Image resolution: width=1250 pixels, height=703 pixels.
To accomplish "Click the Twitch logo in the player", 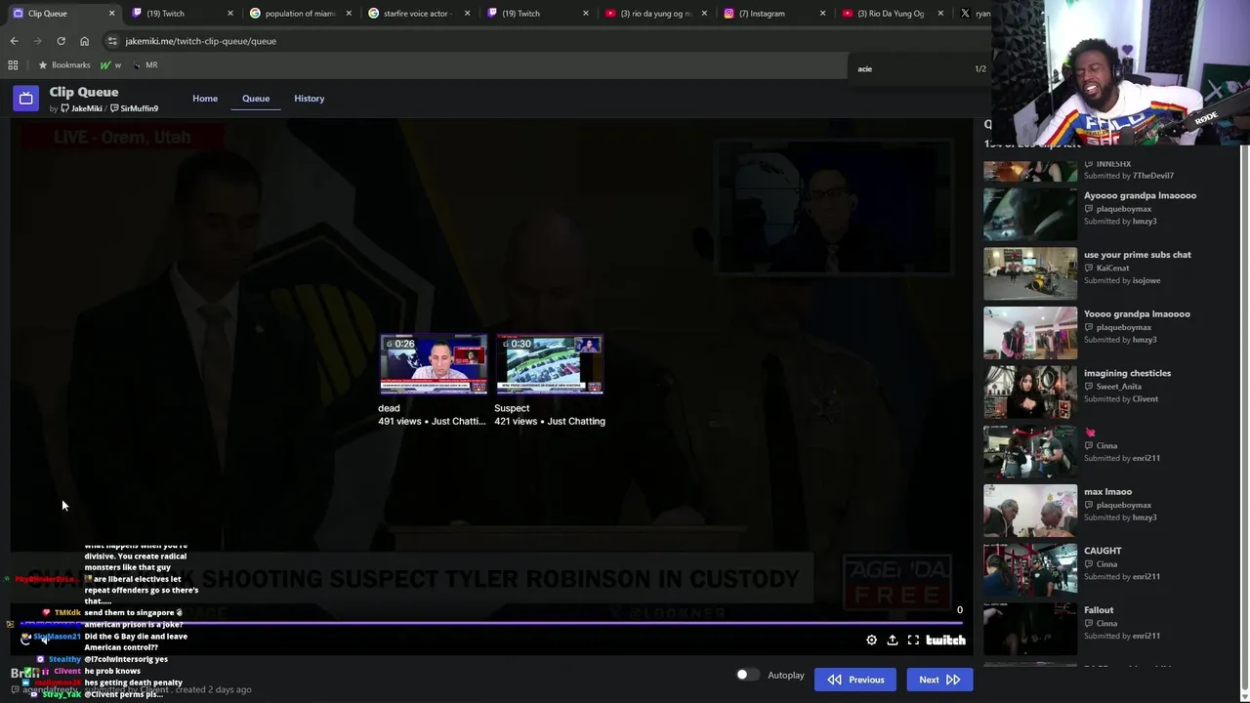I will 945,641.
